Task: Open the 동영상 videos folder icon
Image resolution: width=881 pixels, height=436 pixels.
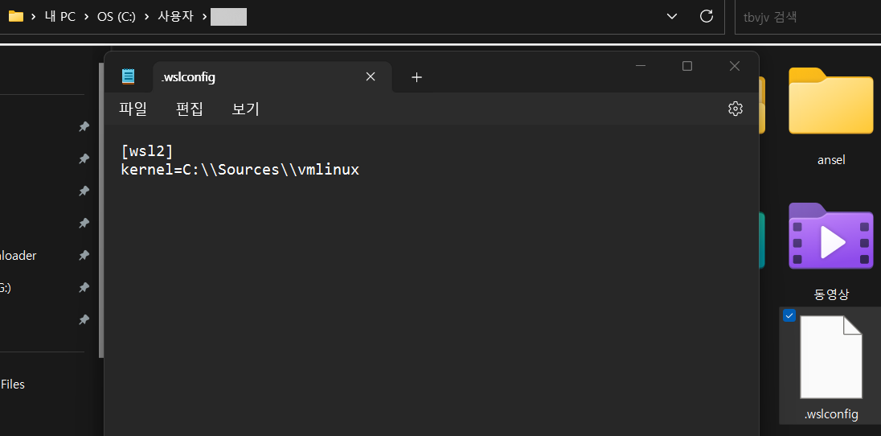Action: [830, 237]
